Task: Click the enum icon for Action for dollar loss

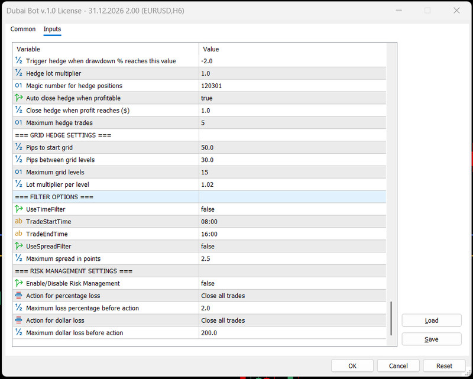Action: tap(19, 320)
